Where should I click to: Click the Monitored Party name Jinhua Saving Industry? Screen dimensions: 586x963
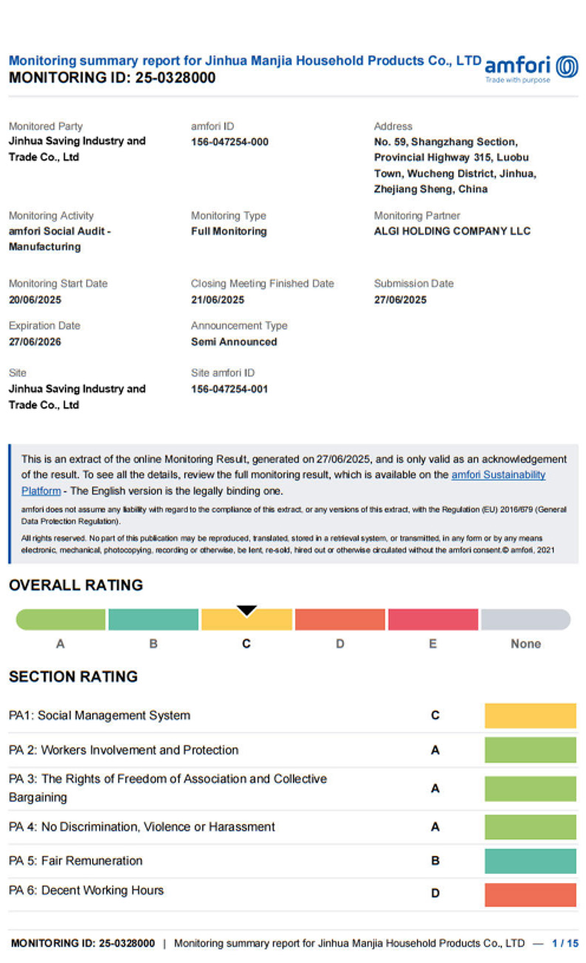[77, 149]
